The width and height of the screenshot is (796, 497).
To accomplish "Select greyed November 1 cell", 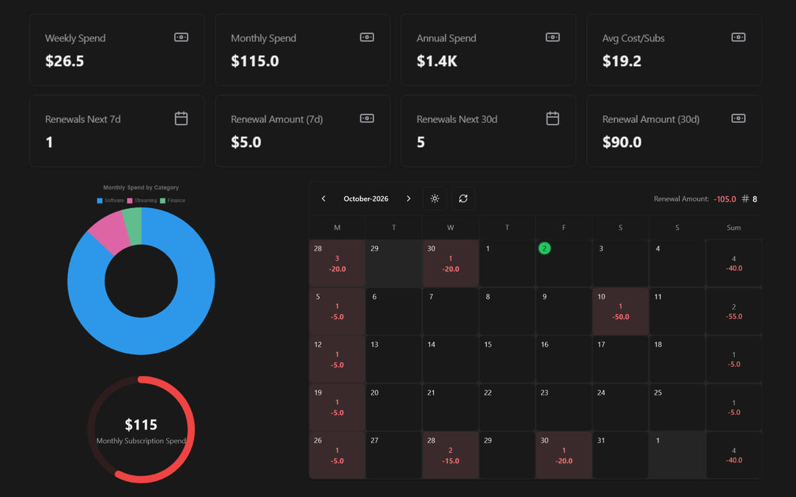I will (x=677, y=455).
